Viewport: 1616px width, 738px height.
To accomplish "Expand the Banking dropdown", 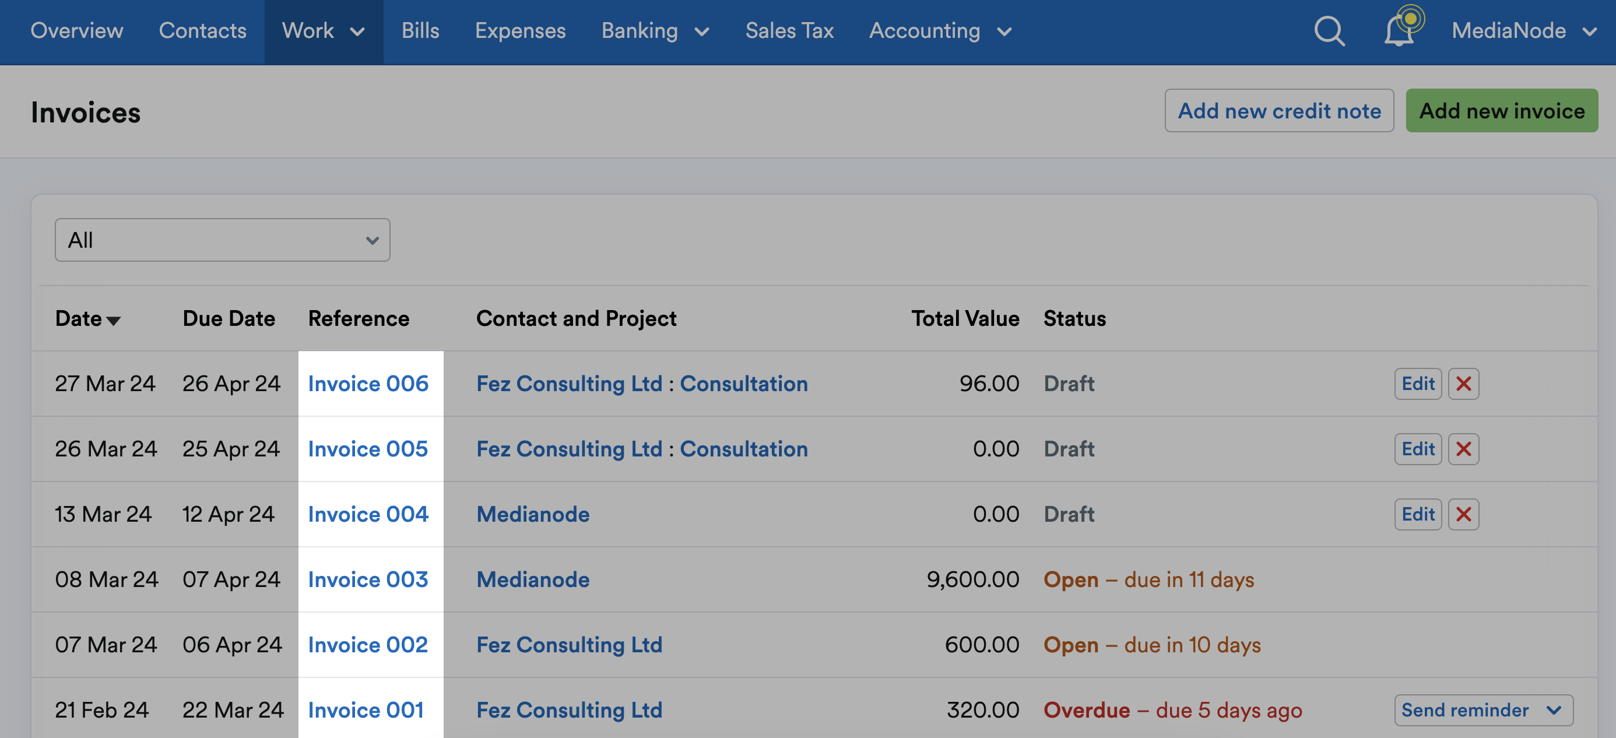I will pyautogui.click(x=655, y=31).
